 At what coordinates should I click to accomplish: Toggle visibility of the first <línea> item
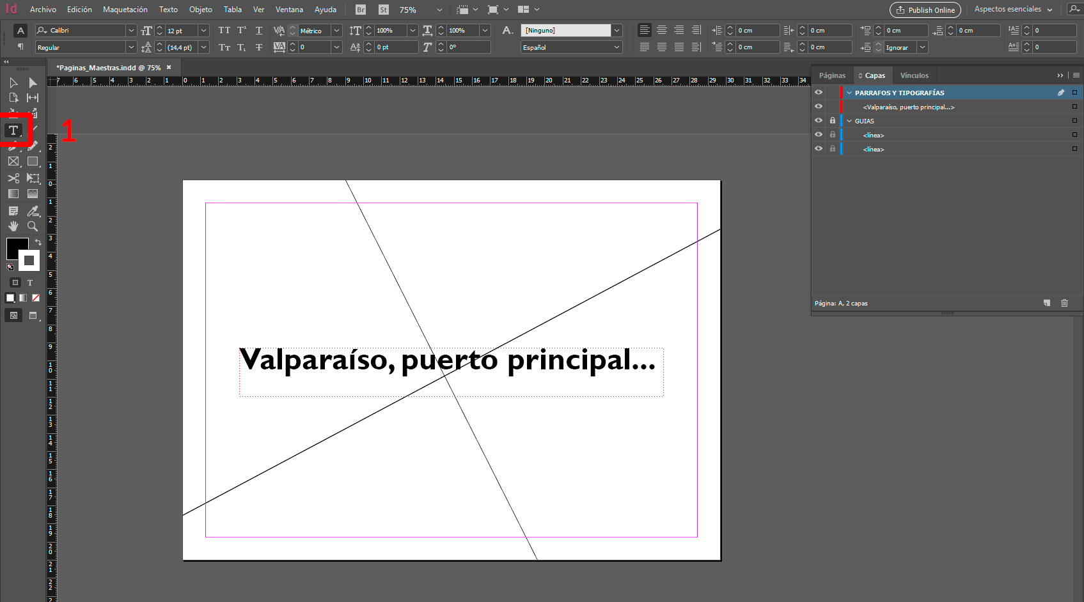coord(819,134)
